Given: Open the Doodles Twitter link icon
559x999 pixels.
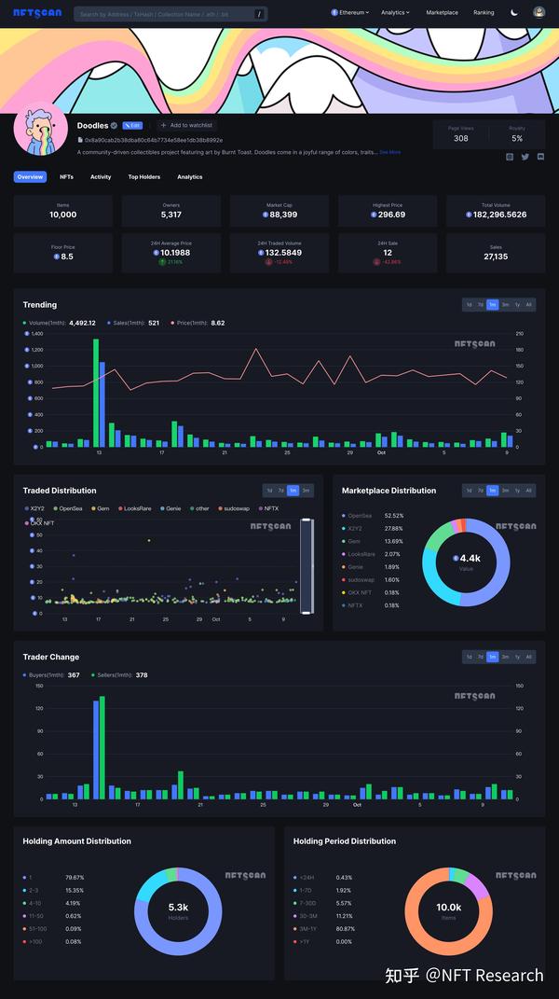Looking at the screenshot, I should point(525,157).
